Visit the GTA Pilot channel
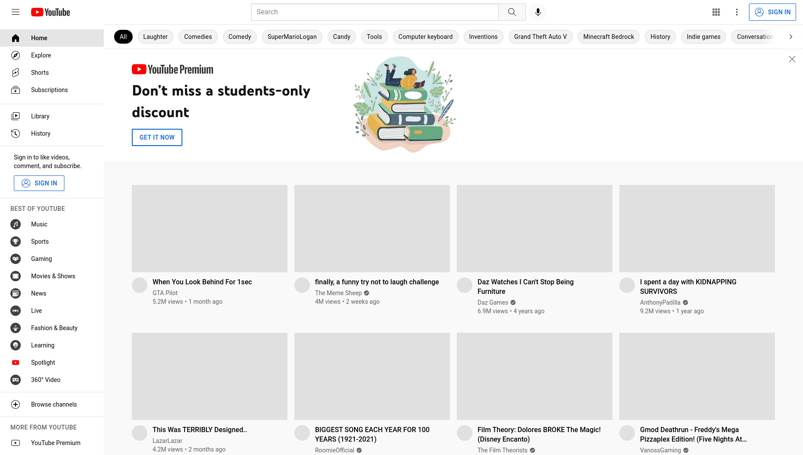The width and height of the screenshot is (803, 455). [x=165, y=293]
